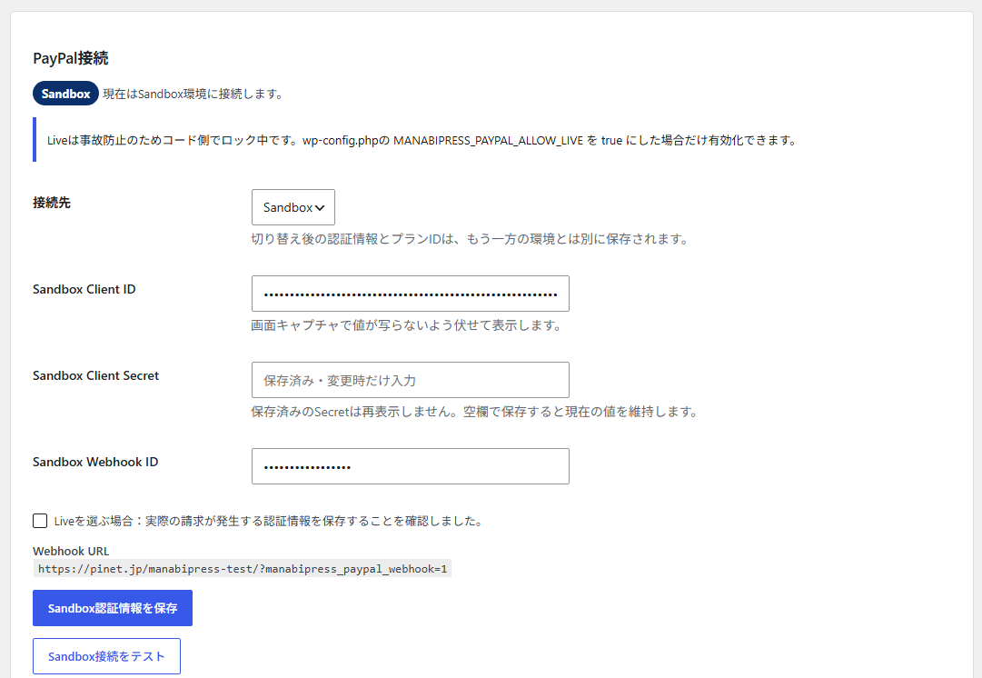The height and width of the screenshot is (678, 982).
Task: Click the 接続先 label
Action: click(x=52, y=203)
